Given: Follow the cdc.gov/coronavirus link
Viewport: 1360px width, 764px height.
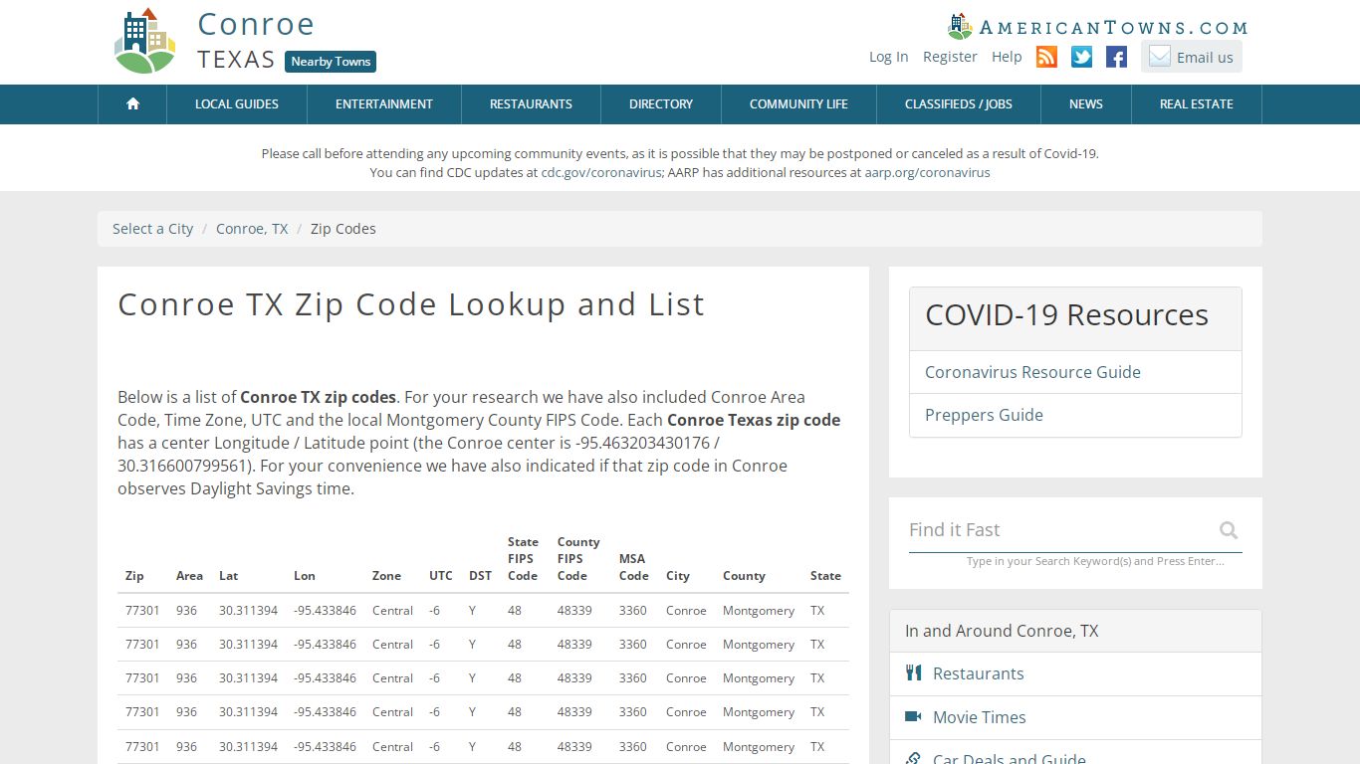Looking at the screenshot, I should click(x=601, y=172).
